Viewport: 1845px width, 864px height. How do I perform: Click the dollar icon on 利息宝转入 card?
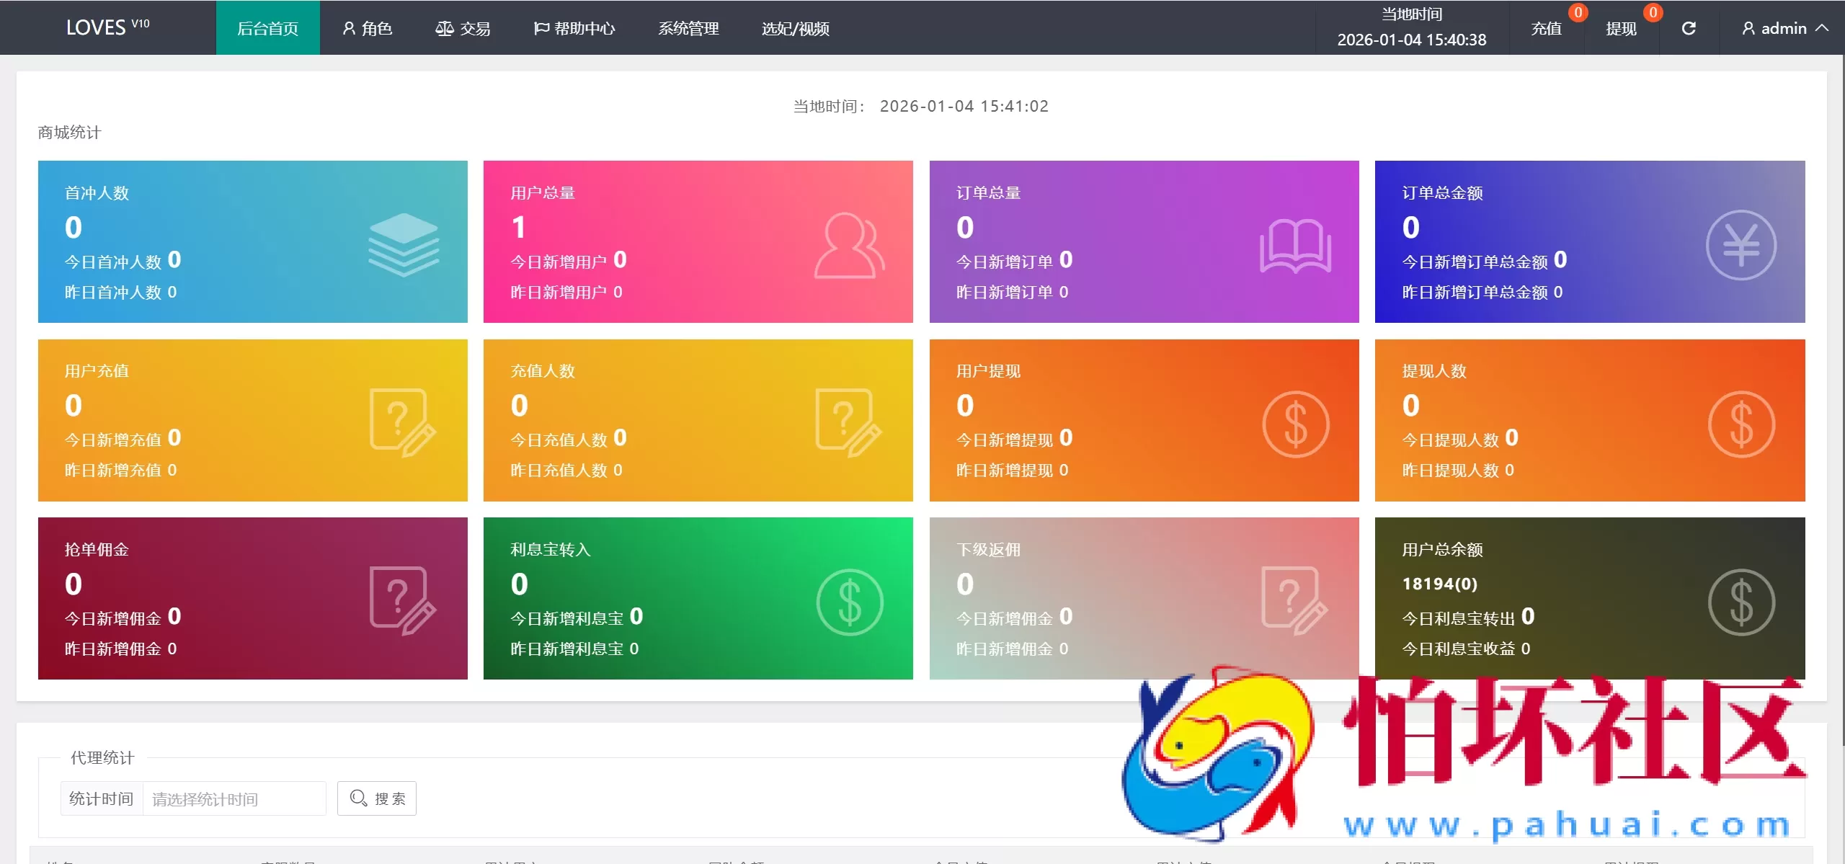tap(850, 600)
